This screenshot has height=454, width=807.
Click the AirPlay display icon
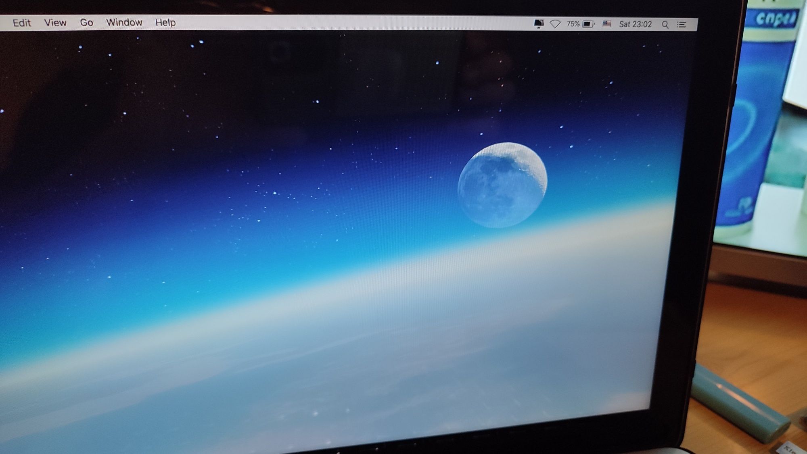(x=539, y=24)
